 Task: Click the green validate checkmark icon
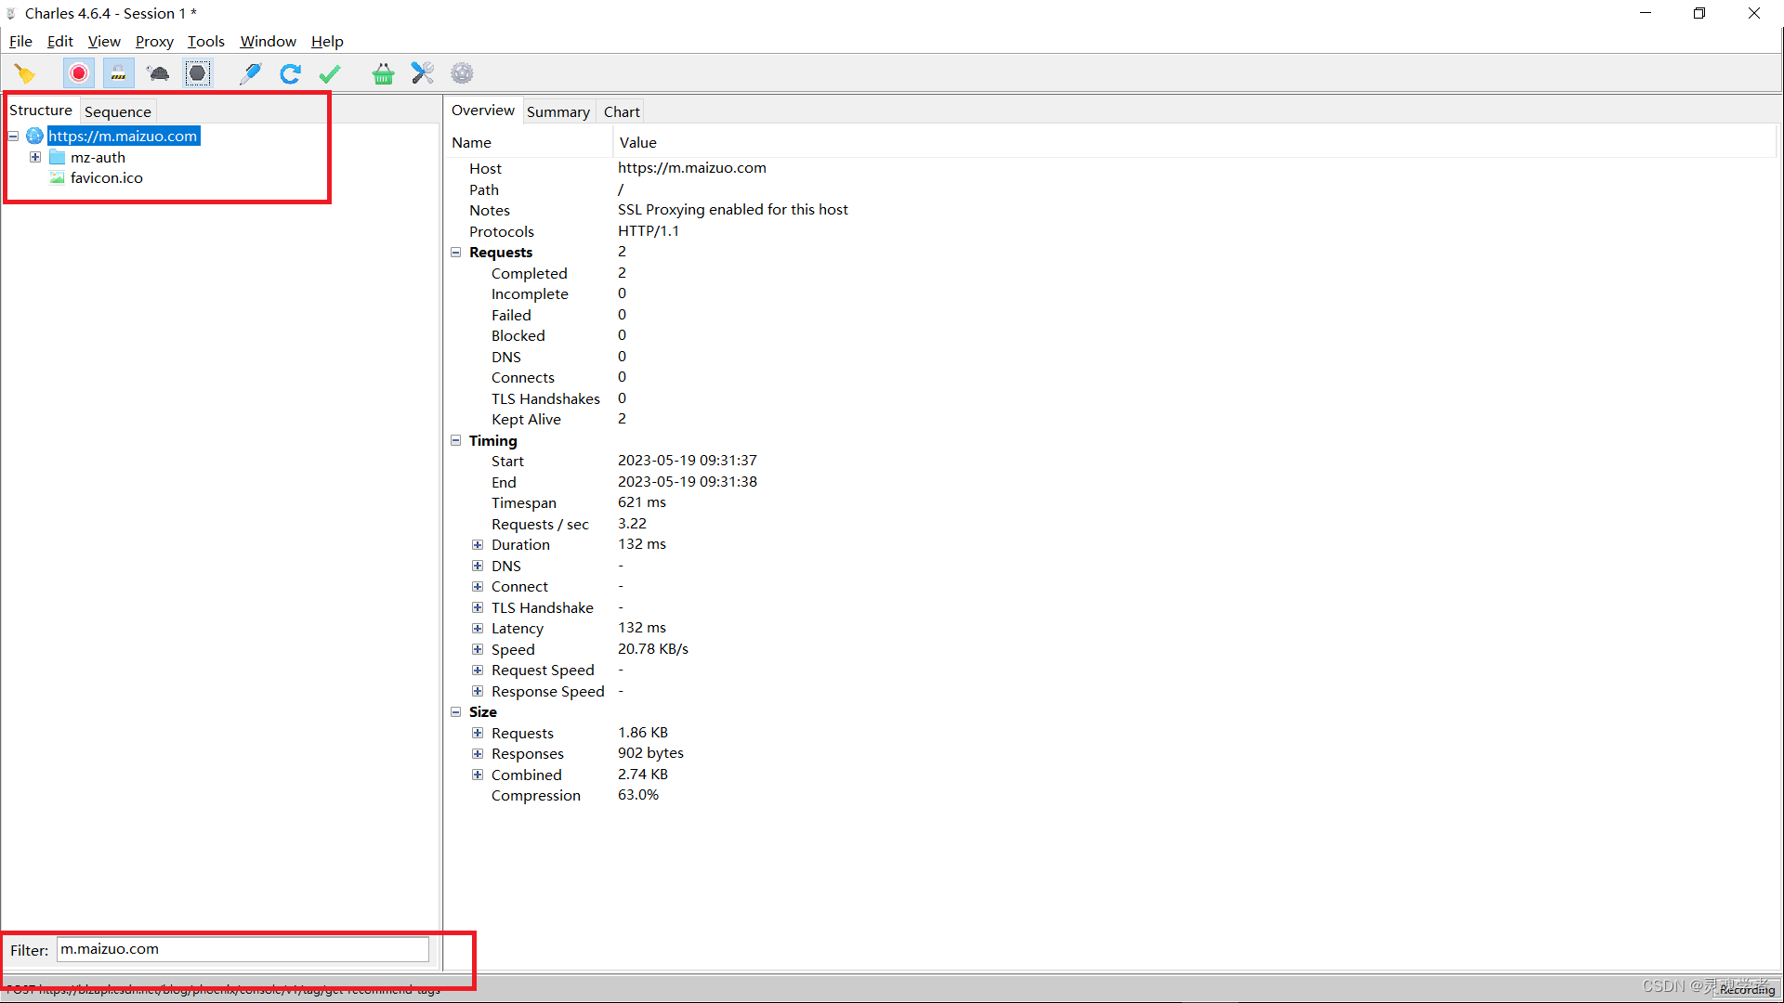(330, 73)
